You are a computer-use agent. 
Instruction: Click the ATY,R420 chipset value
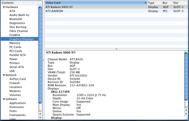click(x=76, y=59)
